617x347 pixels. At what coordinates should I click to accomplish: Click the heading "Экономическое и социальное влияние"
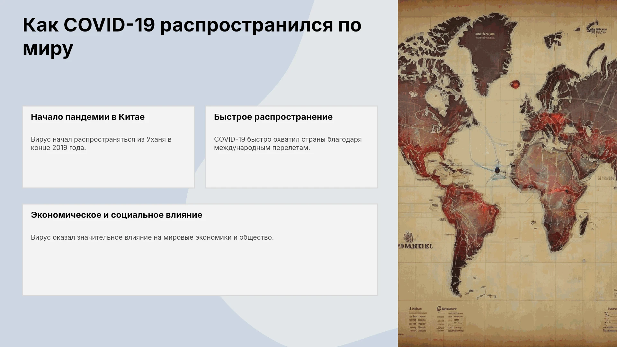coord(117,215)
